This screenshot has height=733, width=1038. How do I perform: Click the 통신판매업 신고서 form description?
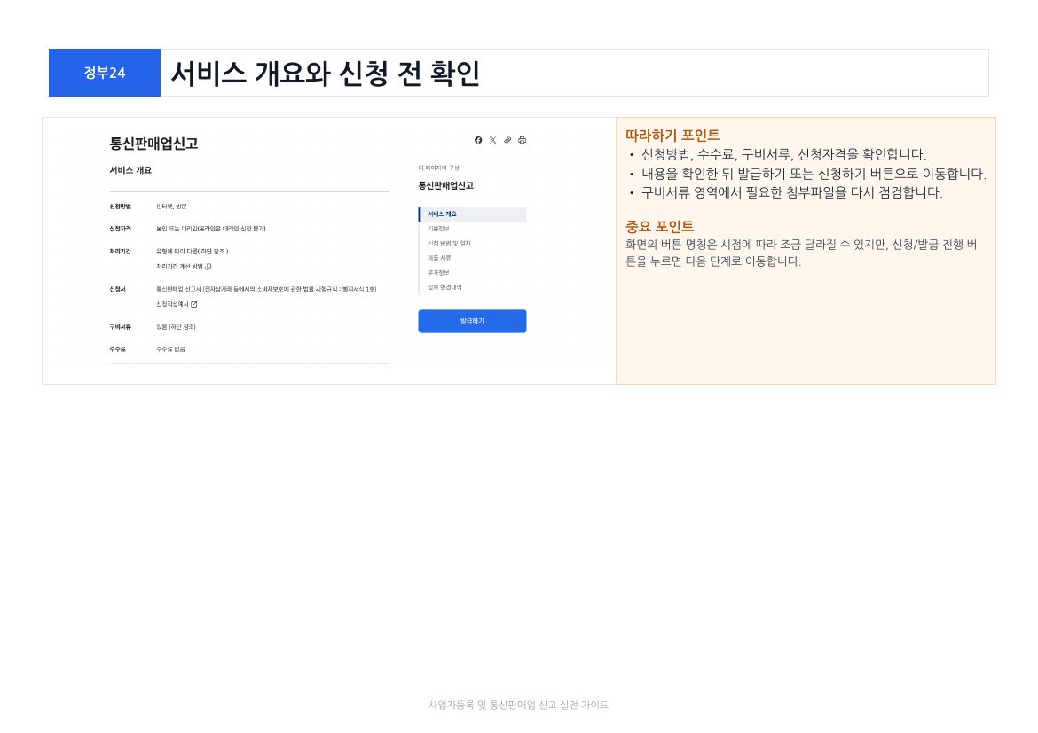click(x=266, y=289)
